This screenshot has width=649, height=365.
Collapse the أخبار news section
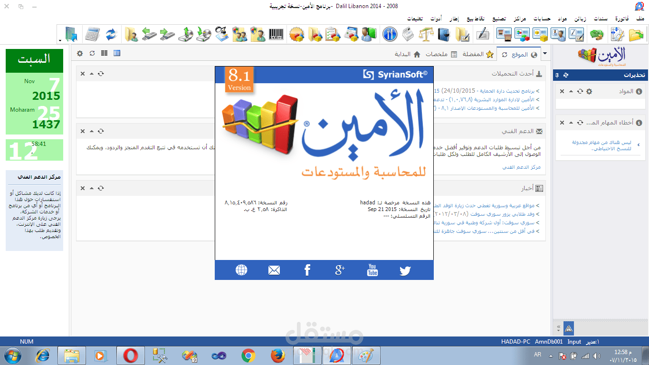[x=92, y=188]
